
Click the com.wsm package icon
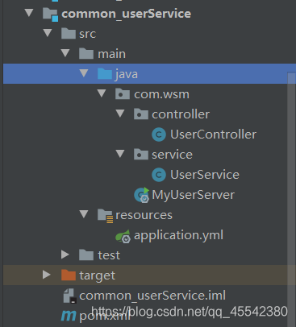click(x=123, y=94)
